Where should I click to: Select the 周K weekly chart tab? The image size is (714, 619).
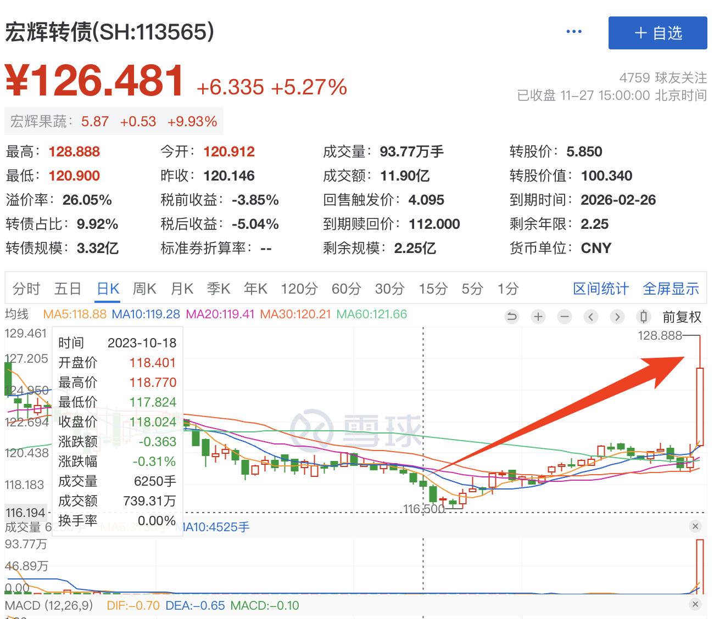point(144,289)
